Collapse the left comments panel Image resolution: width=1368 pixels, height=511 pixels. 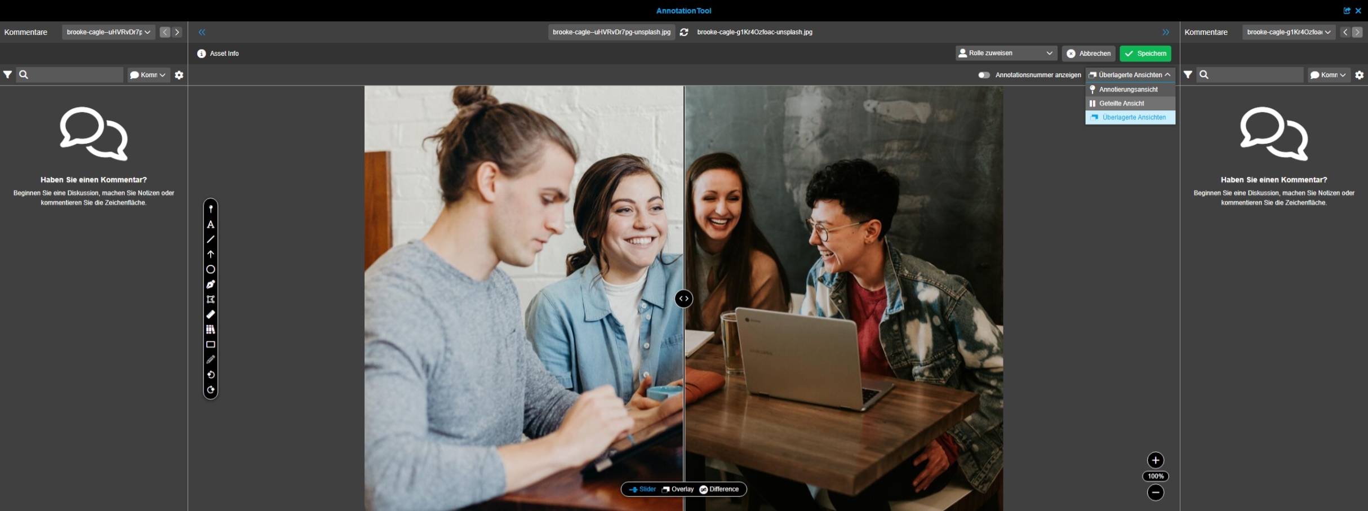click(202, 32)
